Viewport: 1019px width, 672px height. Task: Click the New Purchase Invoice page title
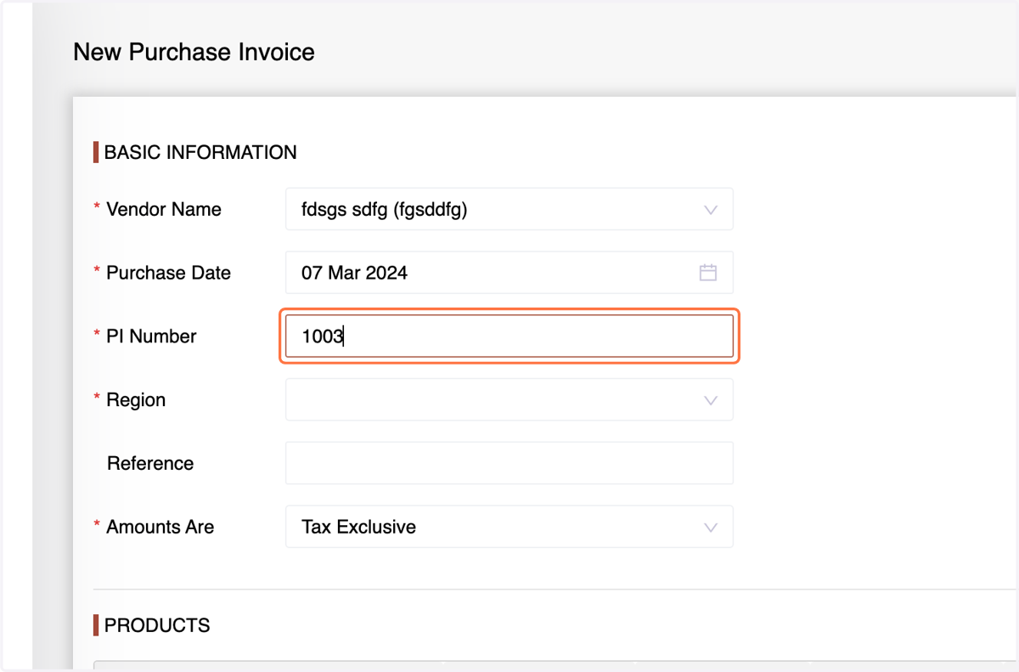click(194, 52)
